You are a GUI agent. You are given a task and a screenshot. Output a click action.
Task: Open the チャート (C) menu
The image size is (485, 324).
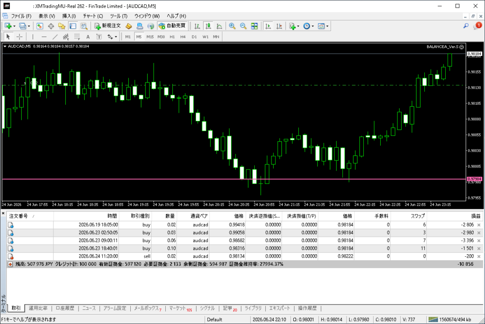(x=93, y=16)
